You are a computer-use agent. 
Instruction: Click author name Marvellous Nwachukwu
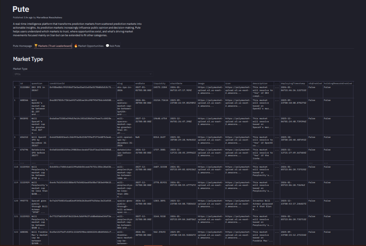click(x=49, y=18)
